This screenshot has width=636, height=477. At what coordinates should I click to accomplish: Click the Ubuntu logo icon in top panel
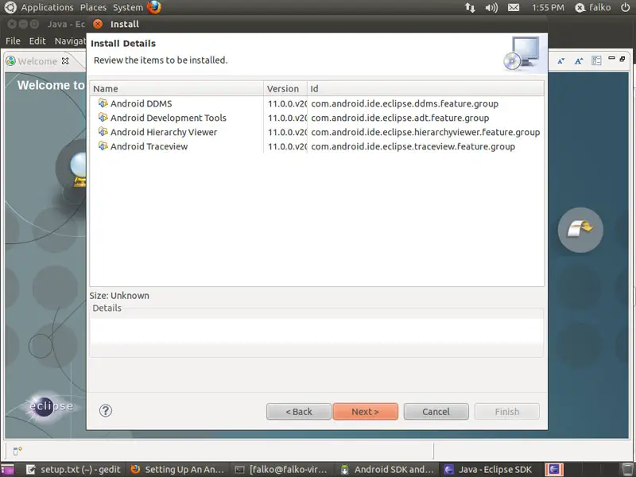10,7
